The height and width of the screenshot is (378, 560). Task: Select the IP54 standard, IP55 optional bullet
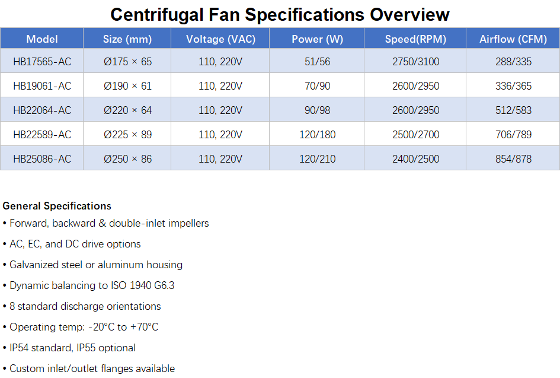tap(69, 348)
